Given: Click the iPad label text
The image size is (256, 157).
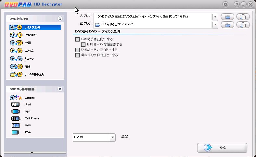Looking at the screenshot, I should tap(28, 104).
